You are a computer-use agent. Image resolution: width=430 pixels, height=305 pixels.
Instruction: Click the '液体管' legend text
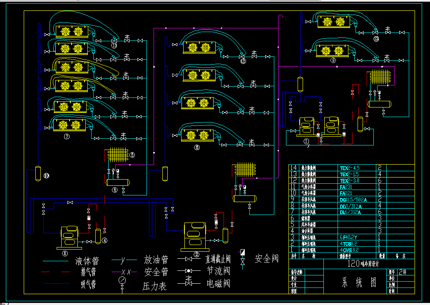pos(87,260)
